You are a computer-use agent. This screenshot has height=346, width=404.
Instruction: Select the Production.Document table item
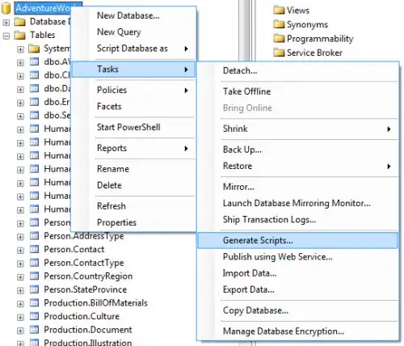click(x=88, y=330)
